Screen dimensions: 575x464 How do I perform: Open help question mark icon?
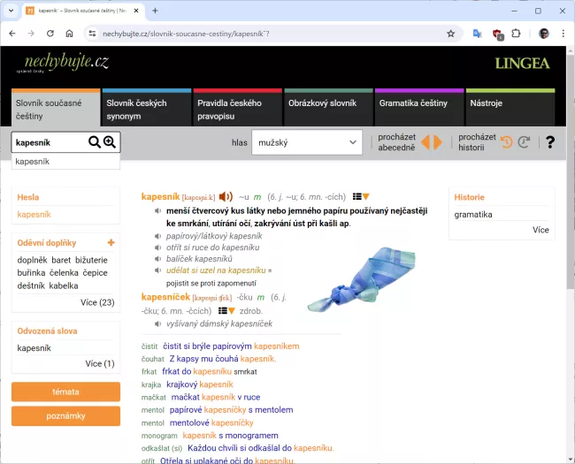coord(550,142)
